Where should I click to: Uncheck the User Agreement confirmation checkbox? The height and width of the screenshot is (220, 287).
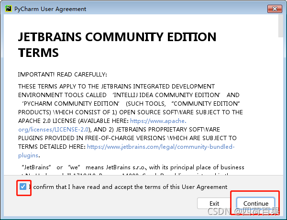[x=23, y=187]
